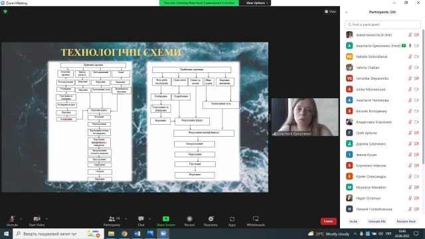Expand audio options arrow beside Unmute

[21, 218]
